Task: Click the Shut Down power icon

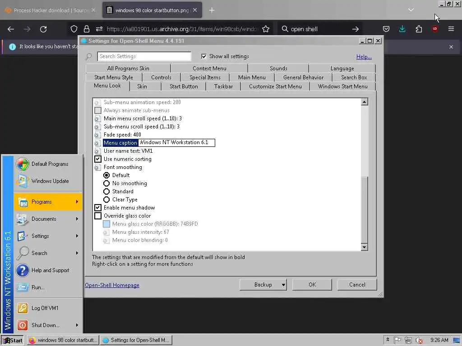Action: tap(23, 325)
